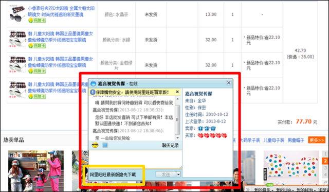Click the chat message input area

click(x=135, y=159)
